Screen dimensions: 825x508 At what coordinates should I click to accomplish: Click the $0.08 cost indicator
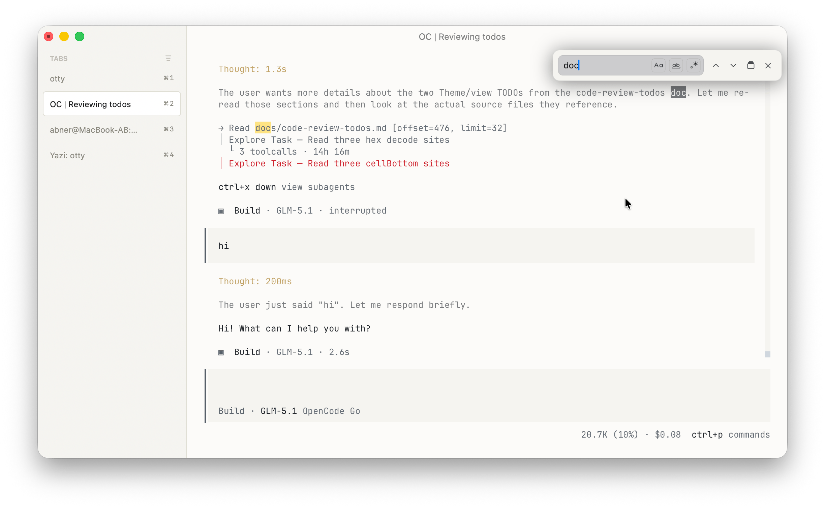tap(668, 435)
